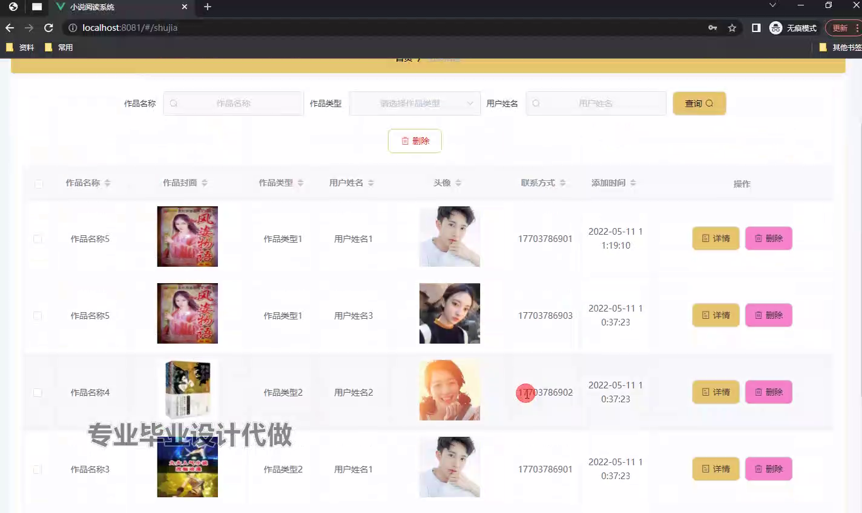The height and width of the screenshot is (513, 862).
Task: Click phone number 17703786903
Action: (x=545, y=316)
